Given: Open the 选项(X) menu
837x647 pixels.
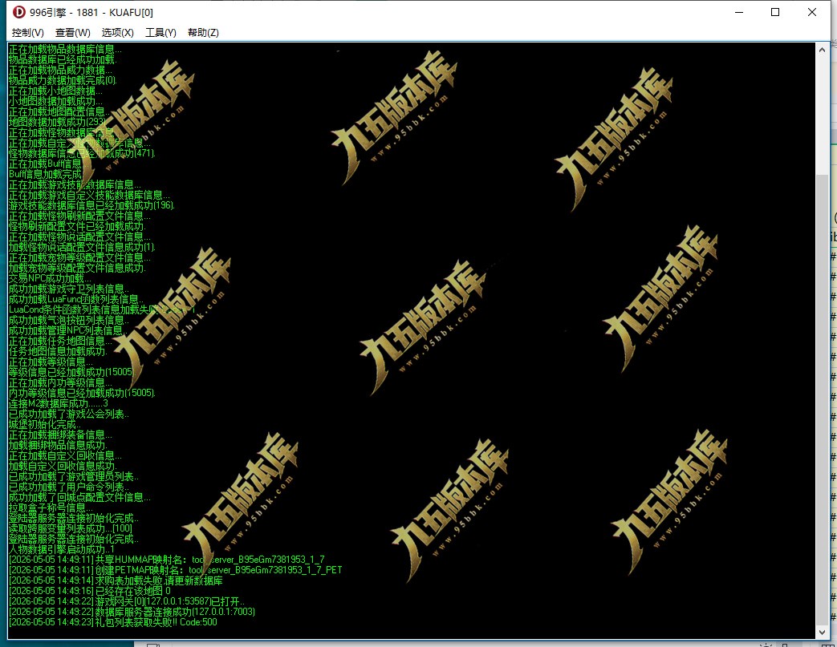Looking at the screenshot, I should click(x=117, y=33).
